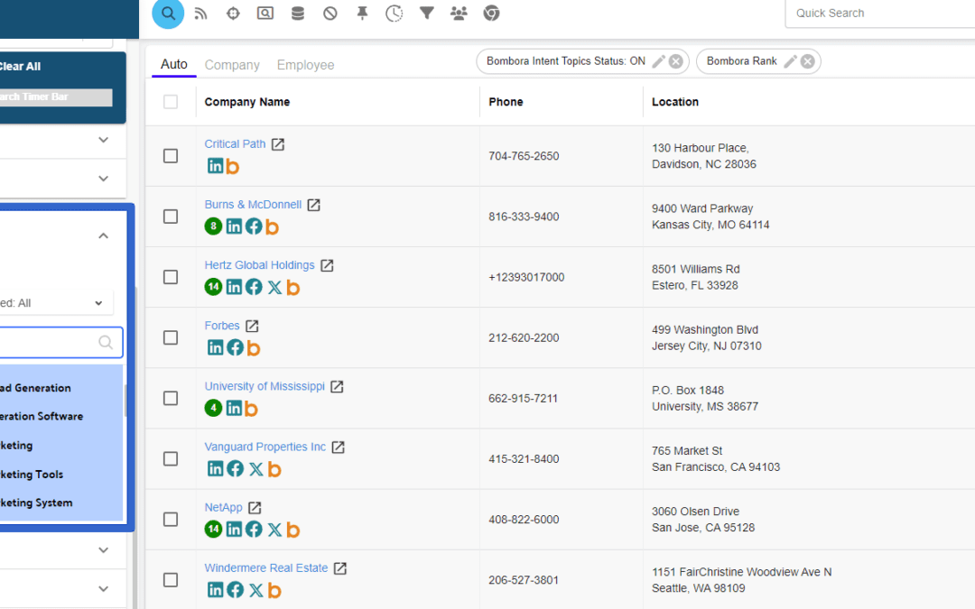
Task: Check the Vanguard Properties Inc row checkbox
Action: pos(171,458)
